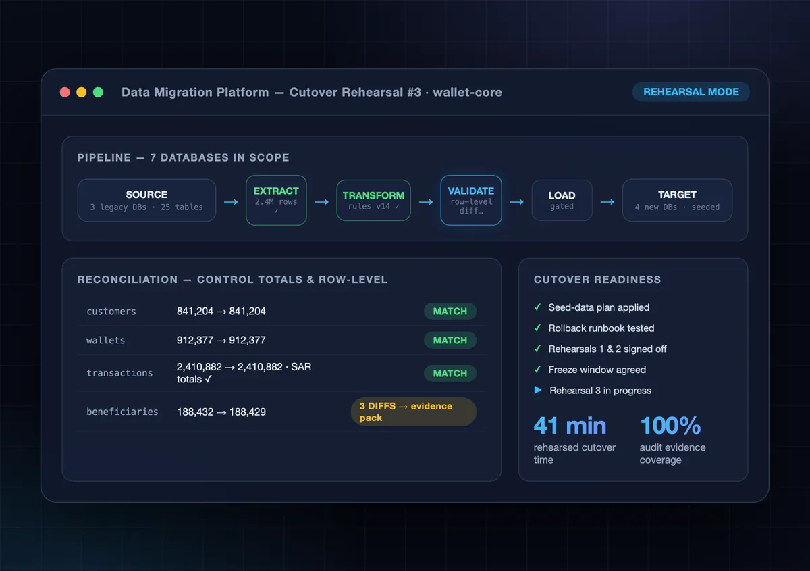
Task: Open the TARGET pipeline stage card
Action: pos(677,200)
